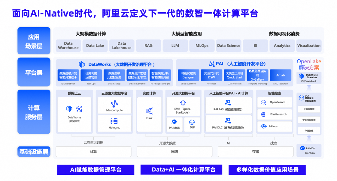This screenshot has width=337, height=181.
Task: Click the Data Catalog caption
Action: [x=114, y=84]
